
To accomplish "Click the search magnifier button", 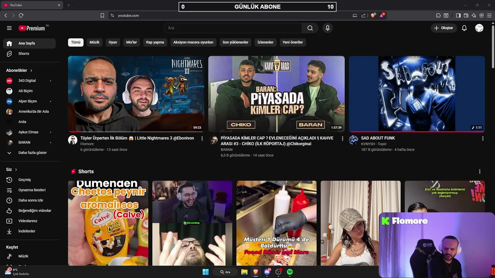I will (310, 28).
